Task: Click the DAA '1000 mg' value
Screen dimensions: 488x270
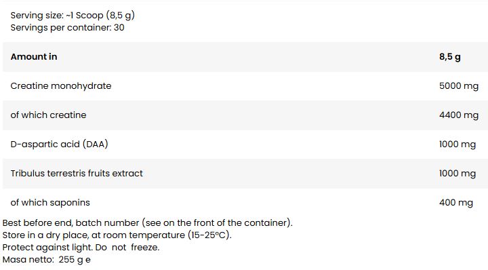Action: pos(457,144)
